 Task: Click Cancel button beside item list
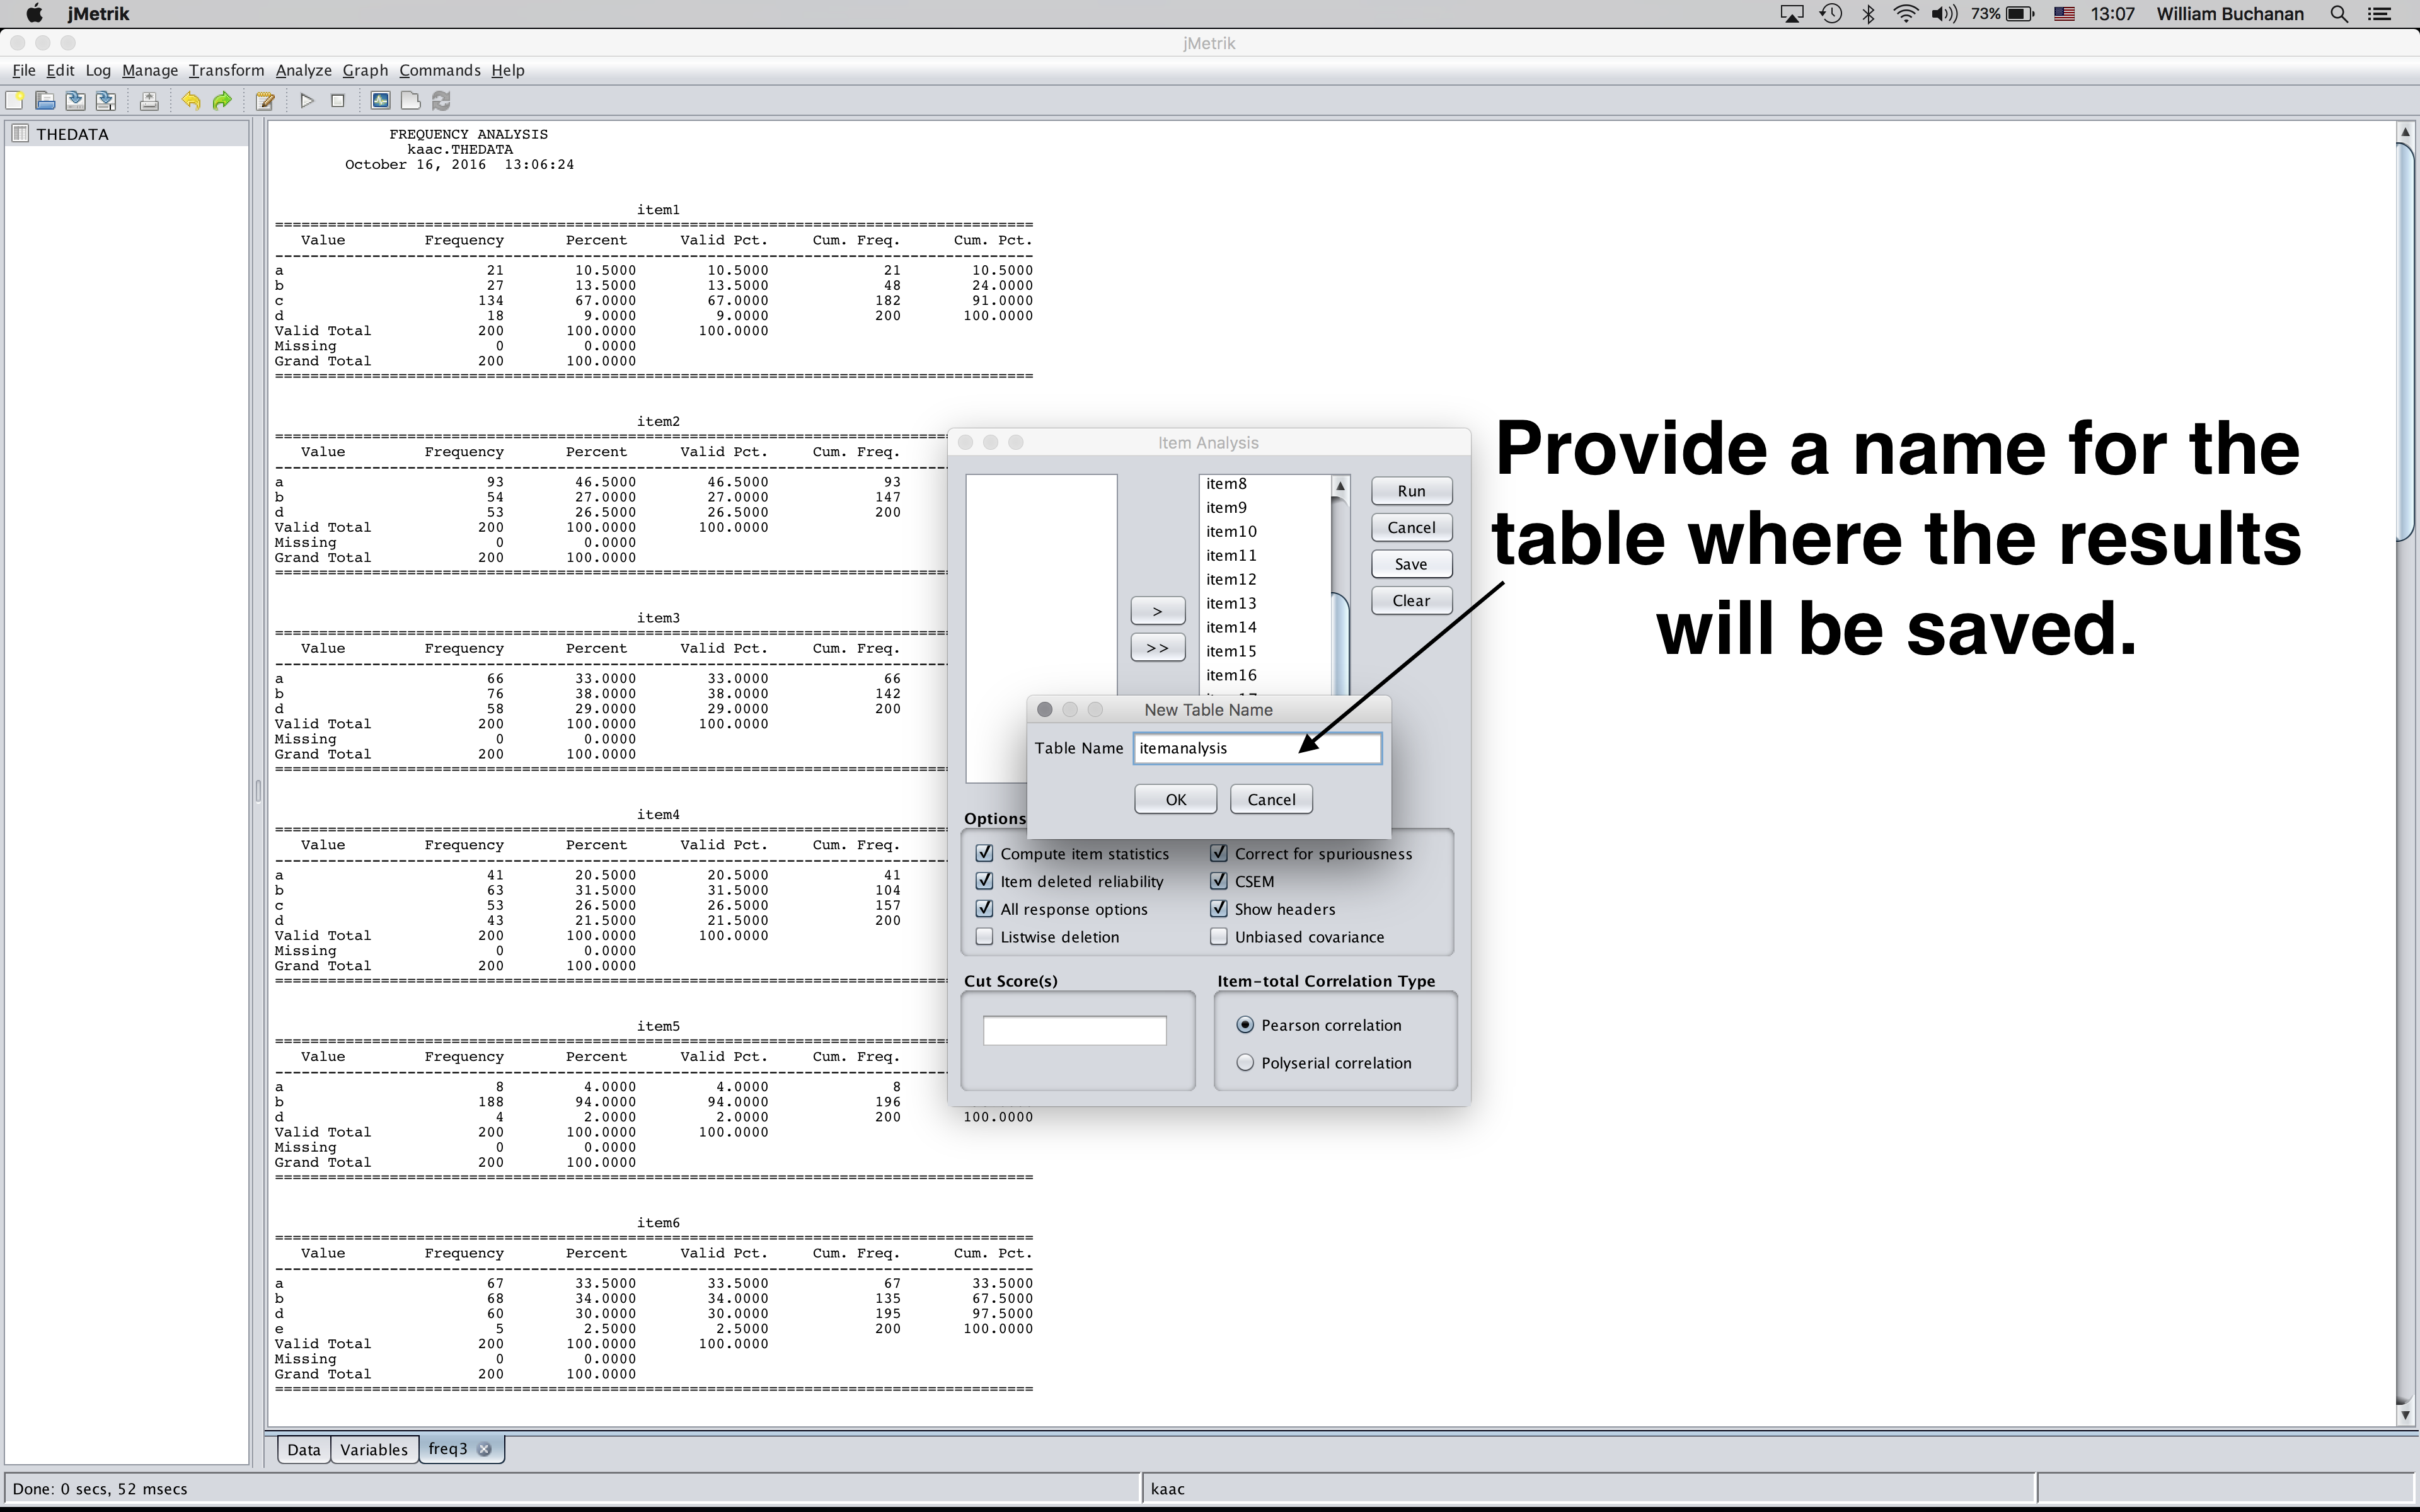click(x=1412, y=528)
